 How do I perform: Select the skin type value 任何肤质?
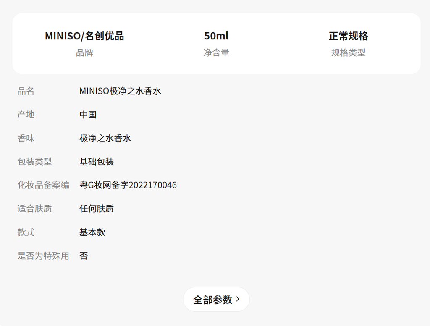[x=97, y=209]
